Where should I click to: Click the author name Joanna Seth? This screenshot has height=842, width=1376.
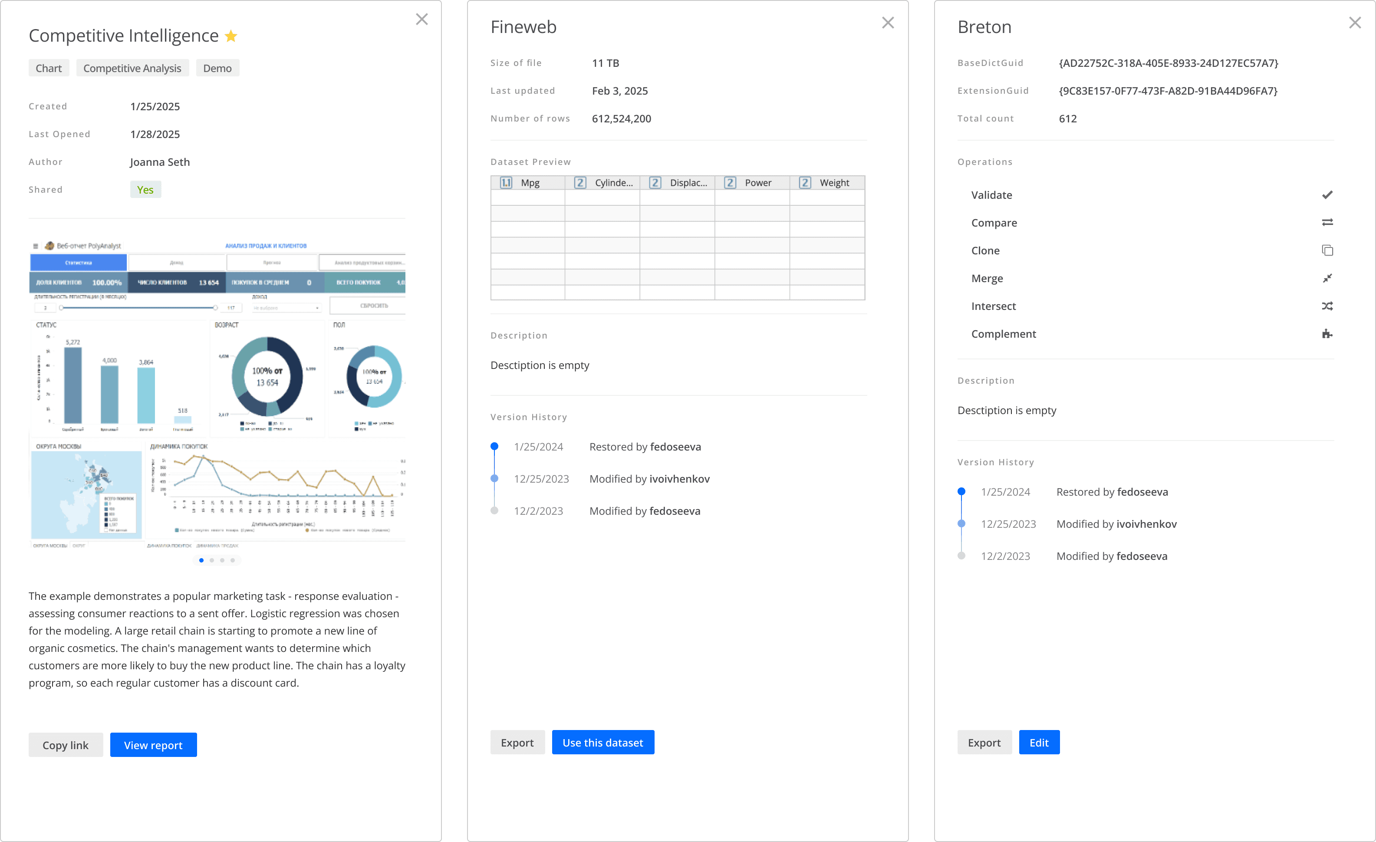point(160,162)
